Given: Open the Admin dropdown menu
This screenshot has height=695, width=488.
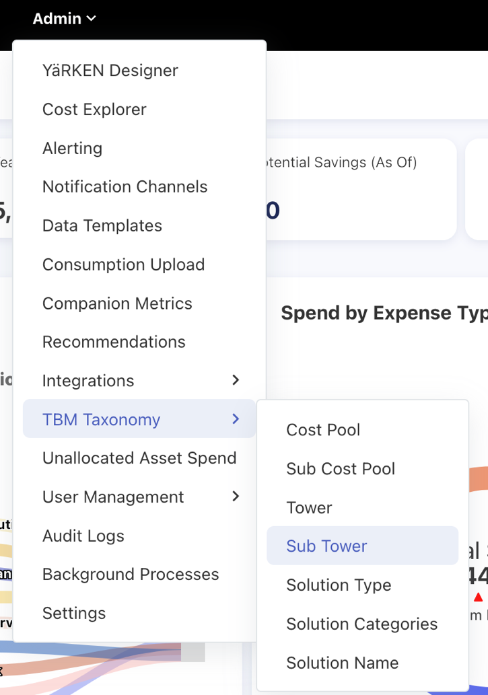Looking at the screenshot, I should pos(64,19).
